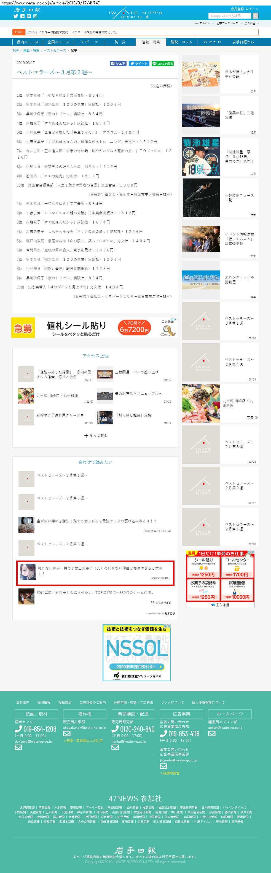
Task: Focus the Google カスタム検索 field
Action: tap(230, 16)
